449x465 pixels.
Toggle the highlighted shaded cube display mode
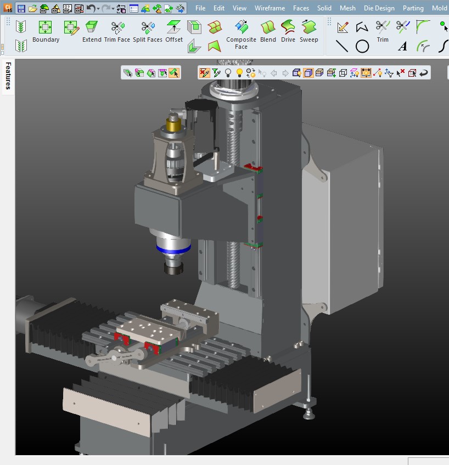coord(308,72)
